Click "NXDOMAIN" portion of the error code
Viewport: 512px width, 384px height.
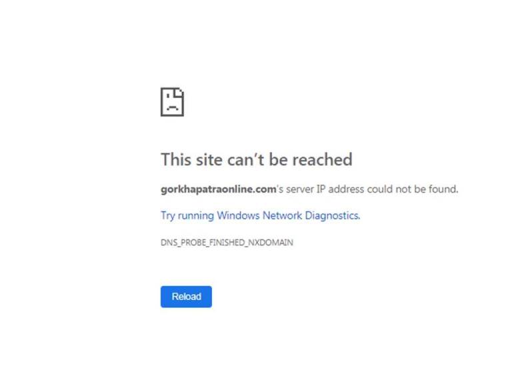[271, 243]
